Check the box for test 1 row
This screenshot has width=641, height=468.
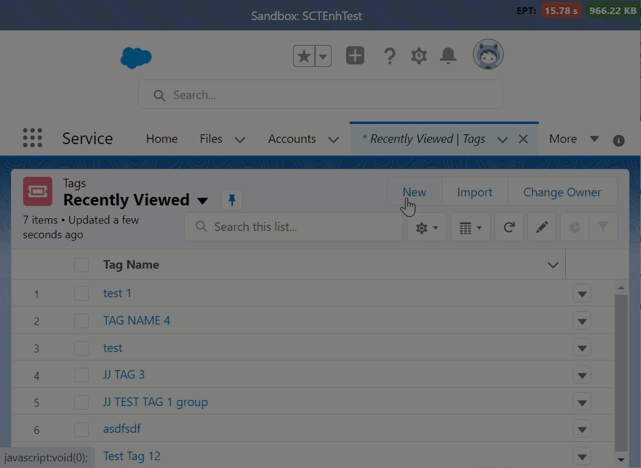coord(81,294)
